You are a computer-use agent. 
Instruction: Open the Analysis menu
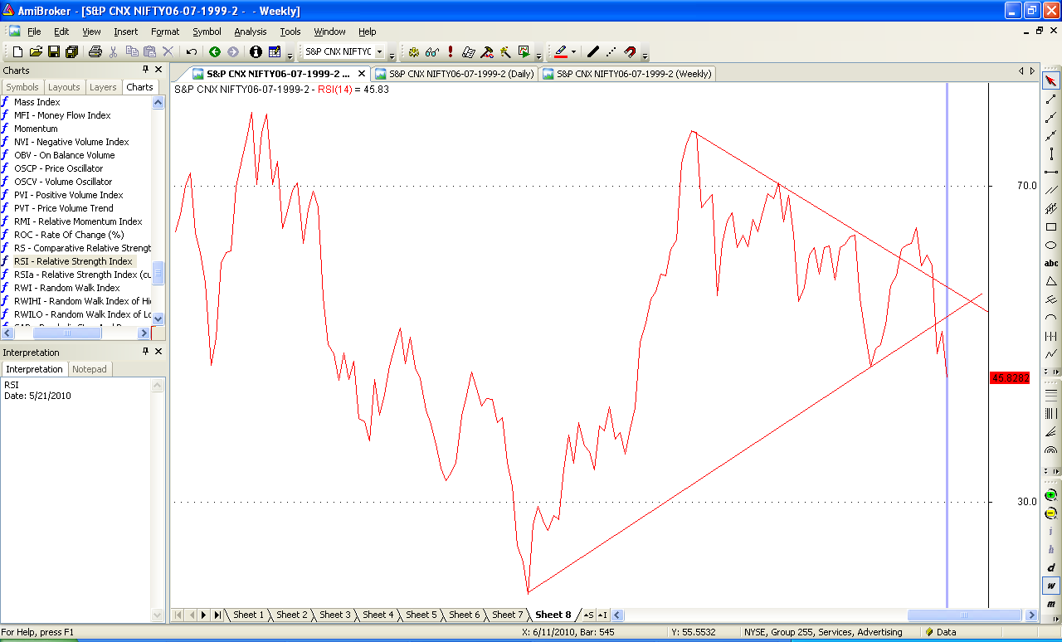(251, 32)
